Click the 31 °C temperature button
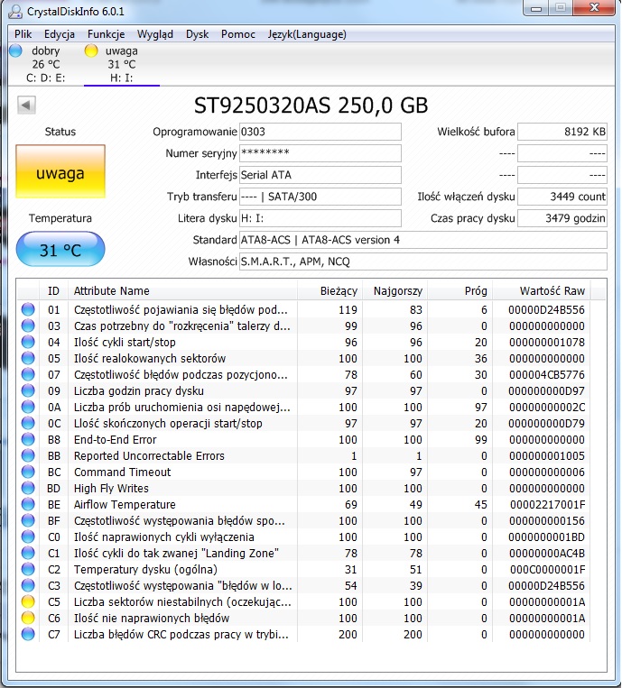This screenshot has width=622, height=688. pyautogui.click(x=60, y=249)
